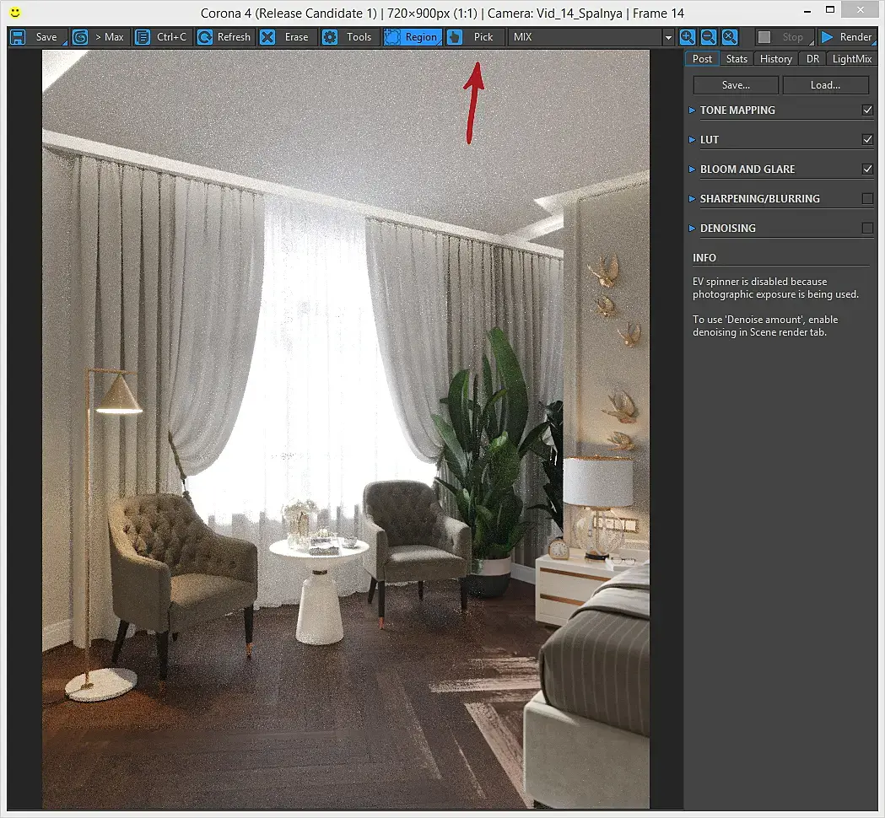Click the '> Max' toolbar label
885x818 pixels.
coord(110,37)
